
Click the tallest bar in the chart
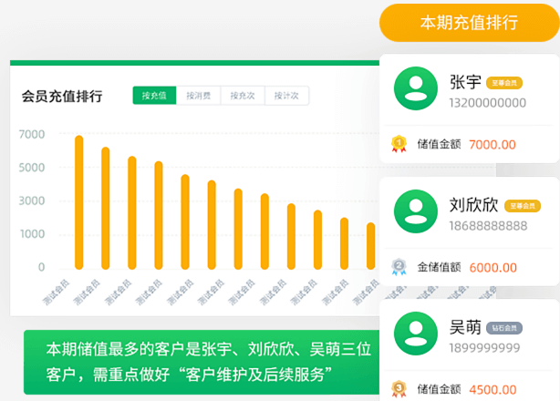79,200
